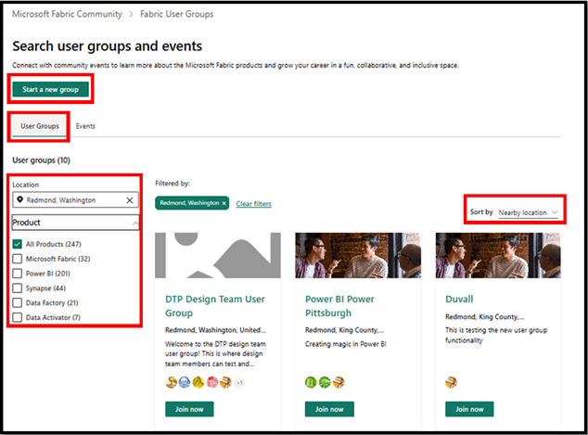
Task: Open DTP Design Team User Group title
Action: pyautogui.click(x=215, y=306)
